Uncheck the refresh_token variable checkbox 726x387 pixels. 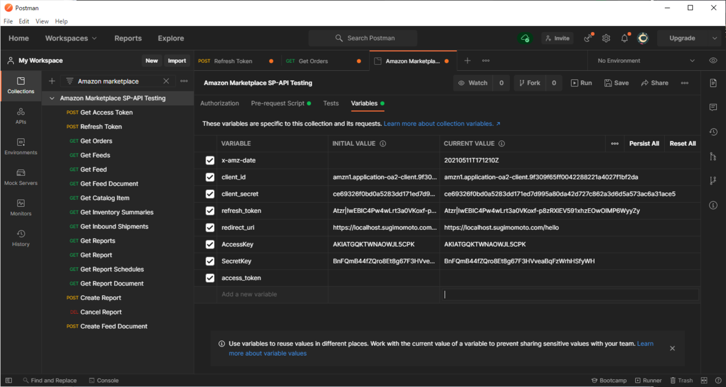(x=210, y=211)
